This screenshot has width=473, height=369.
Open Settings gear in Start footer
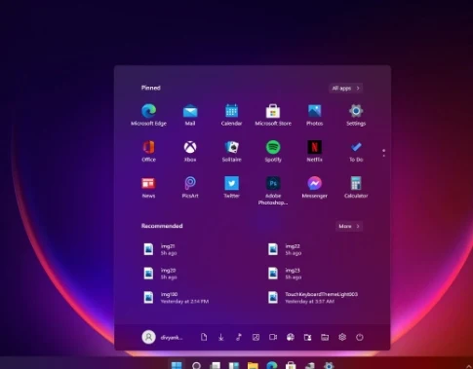pyautogui.click(x=342, y=337)
